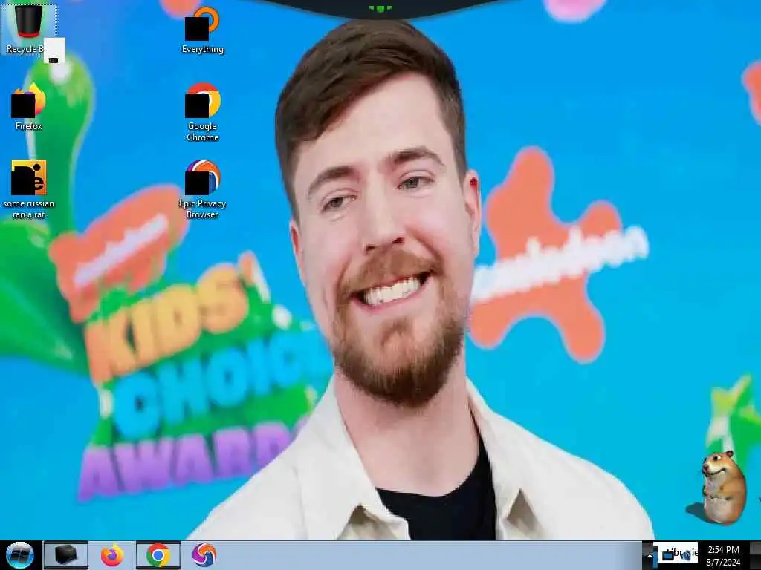This screenshot has width=761, height=570.
Task: Select the Google Chrome desktop shortcut
Action: [202, 112]
